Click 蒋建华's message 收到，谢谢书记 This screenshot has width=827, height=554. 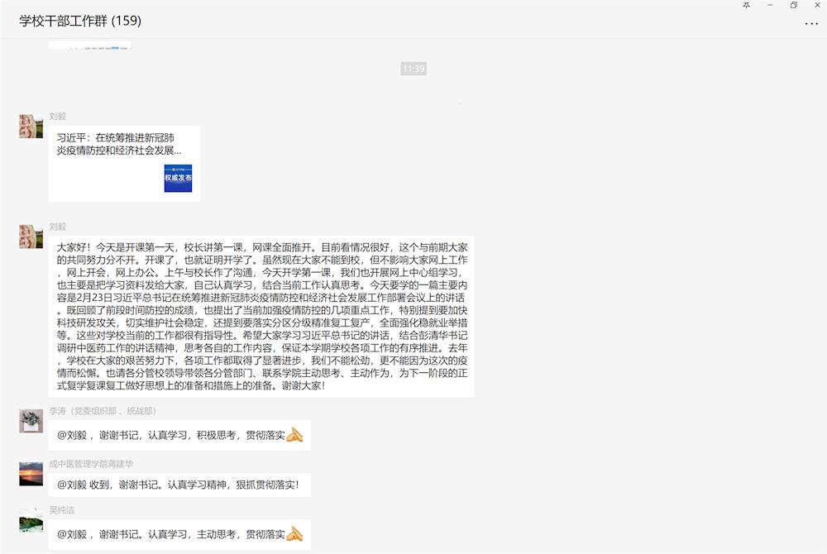point(179,485)
